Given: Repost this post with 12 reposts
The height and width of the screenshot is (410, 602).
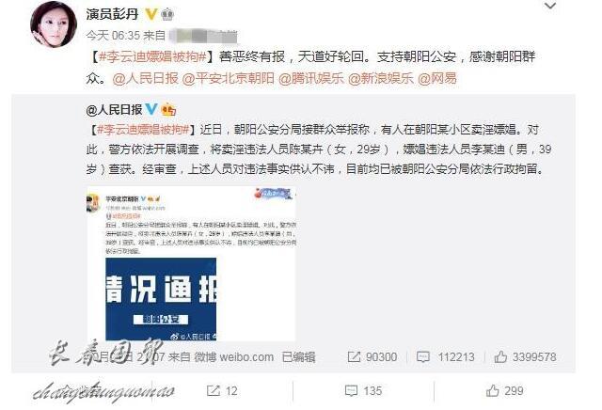Looking at the screenshot, I should pyautogui.click(x=222, y=391).
